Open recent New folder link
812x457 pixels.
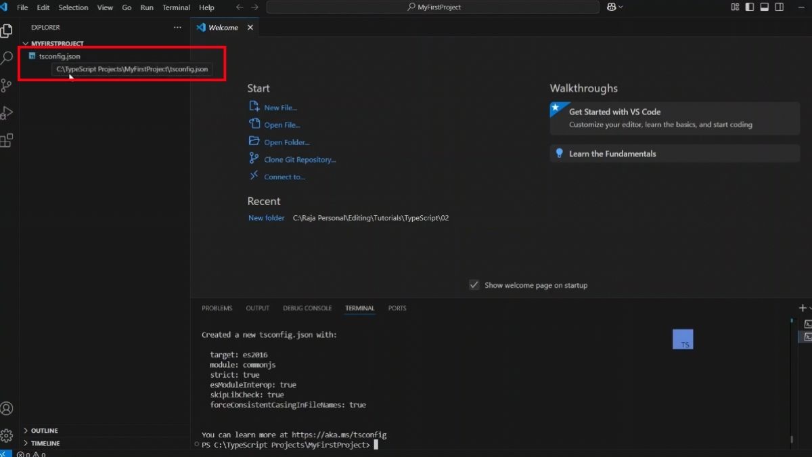267,218
